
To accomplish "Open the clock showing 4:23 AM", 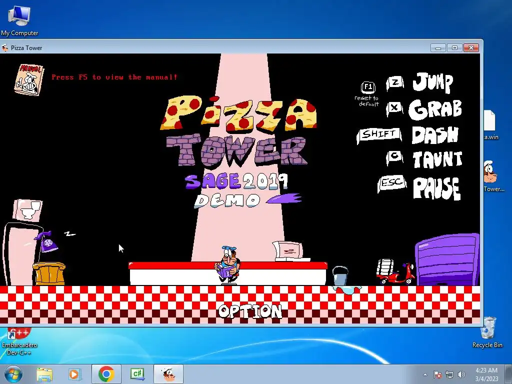I will pos(486,374).
